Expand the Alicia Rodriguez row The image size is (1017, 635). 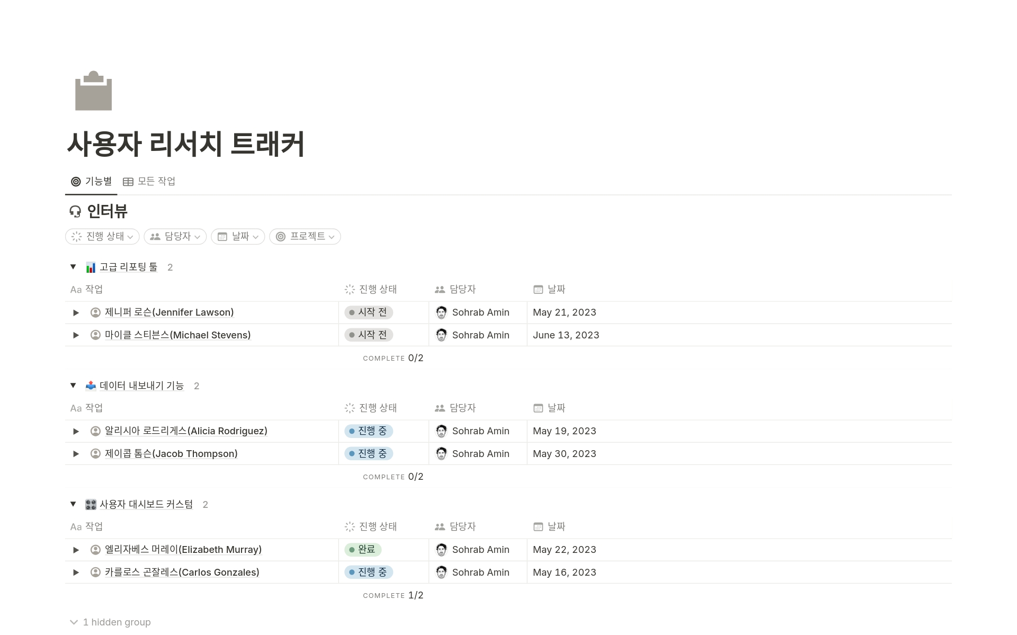click(x=75, y=431)
